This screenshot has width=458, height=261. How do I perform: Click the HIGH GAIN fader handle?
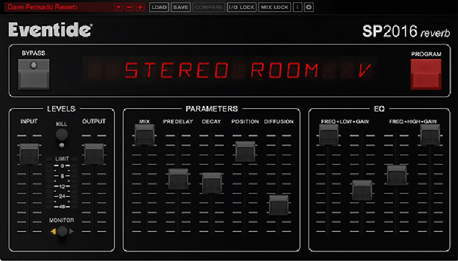pyautogui.click(x=430, y=135)
